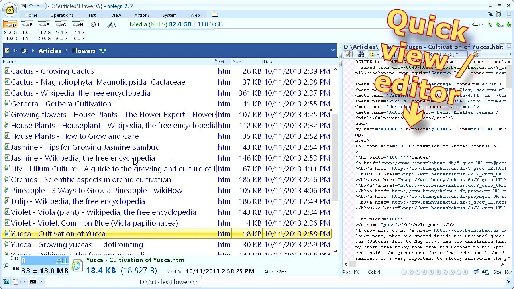Viewport: 514px width, 289px height.
Task: Open the System menu tab
Action: (169, 15)
